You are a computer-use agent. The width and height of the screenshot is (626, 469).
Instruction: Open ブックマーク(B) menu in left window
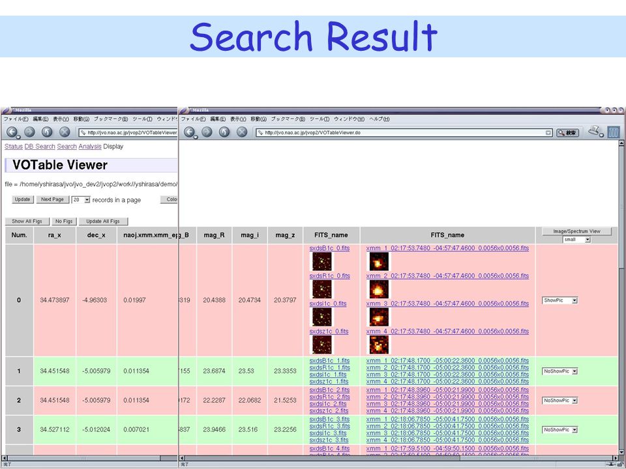[x=111, y=119]
